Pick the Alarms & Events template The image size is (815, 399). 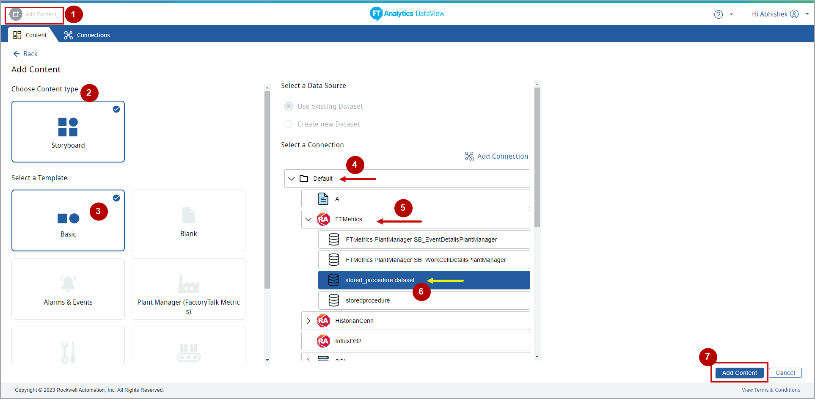click(x=68, y=289)
